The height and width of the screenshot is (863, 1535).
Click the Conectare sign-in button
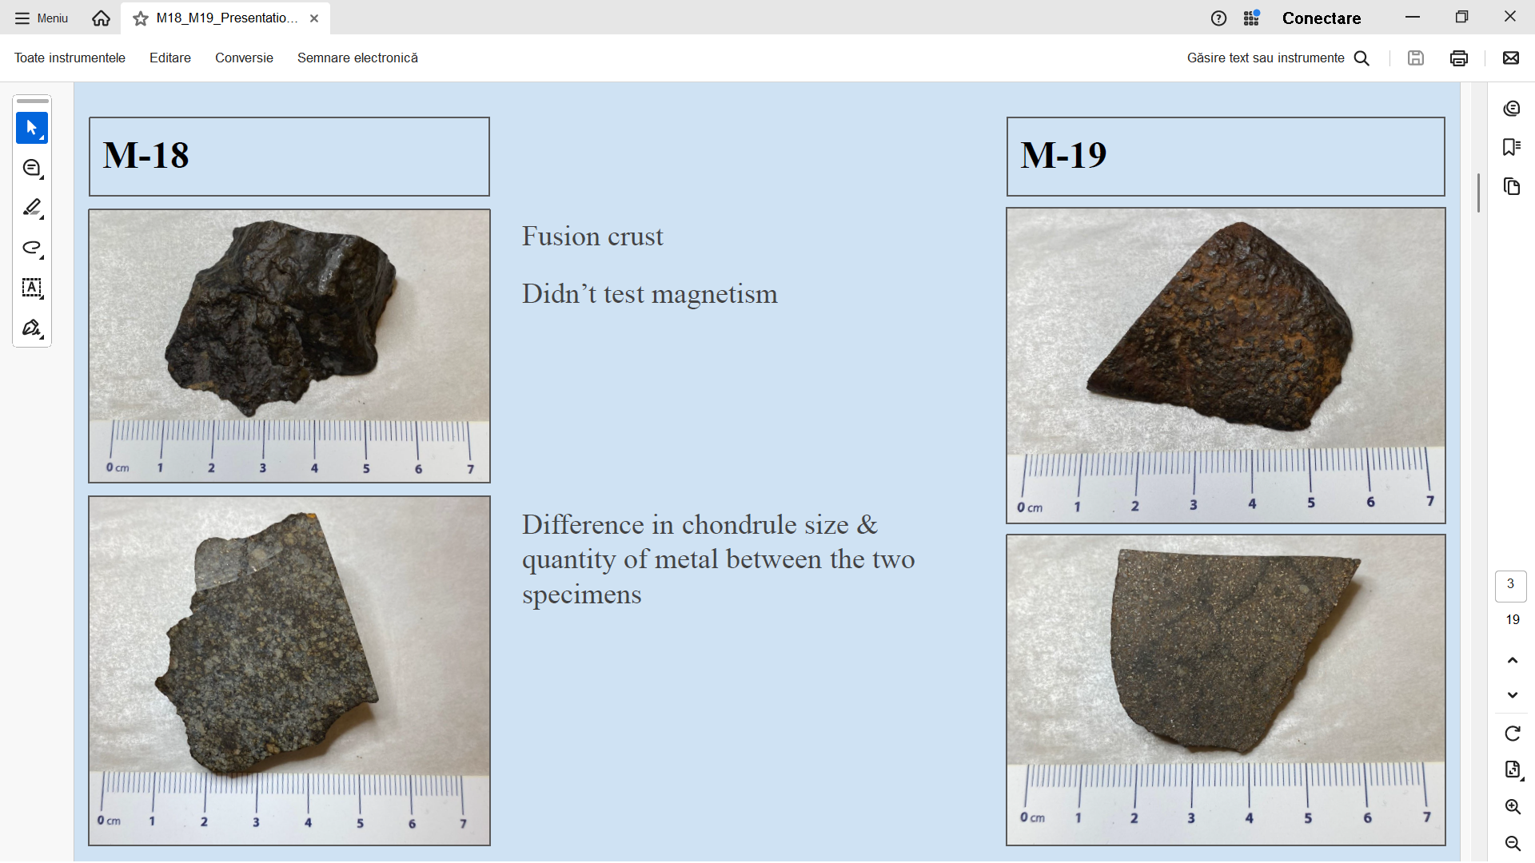(1321, 18)
